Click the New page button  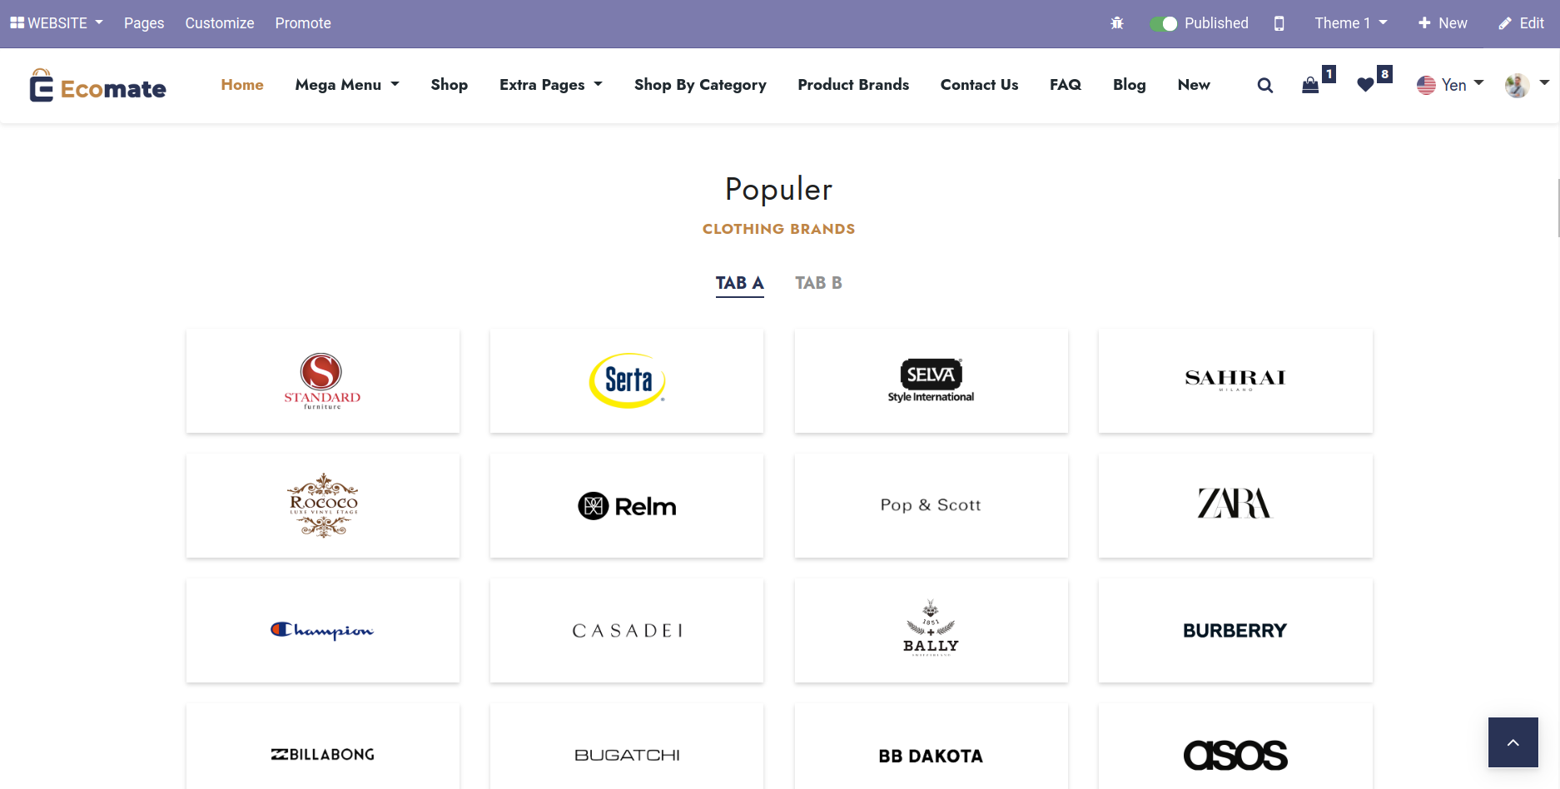point(1443,23)
